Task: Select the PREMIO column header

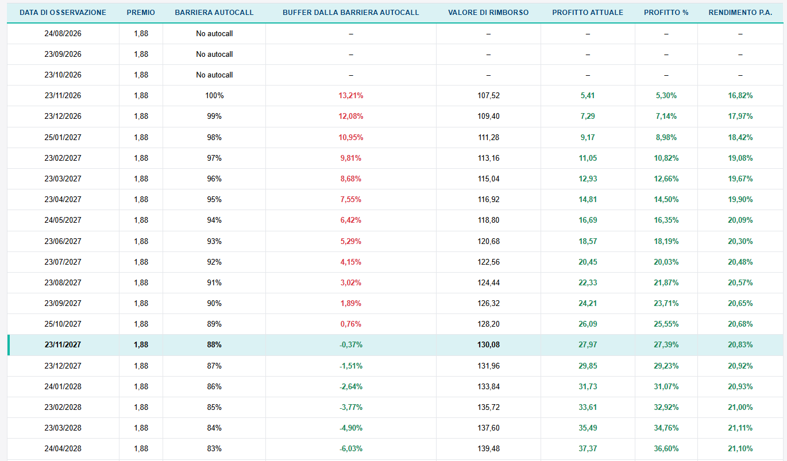Action: click(x=141, y=13)
